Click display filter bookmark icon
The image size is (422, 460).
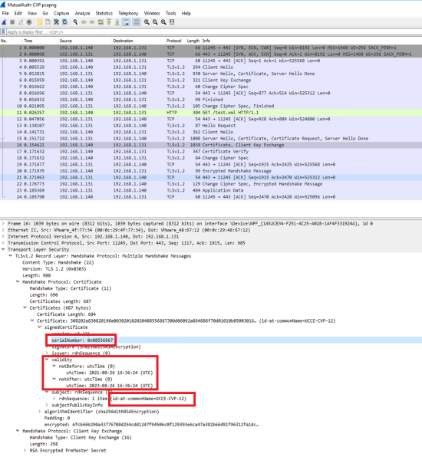tap(3, 32)
